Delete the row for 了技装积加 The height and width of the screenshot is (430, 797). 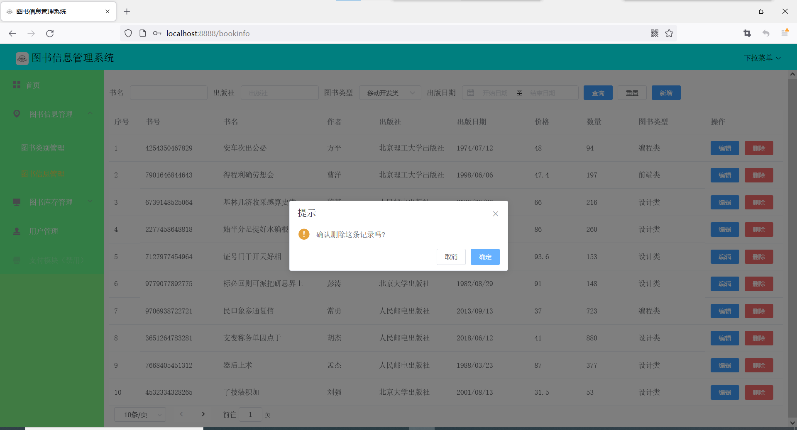click(759, 392)
